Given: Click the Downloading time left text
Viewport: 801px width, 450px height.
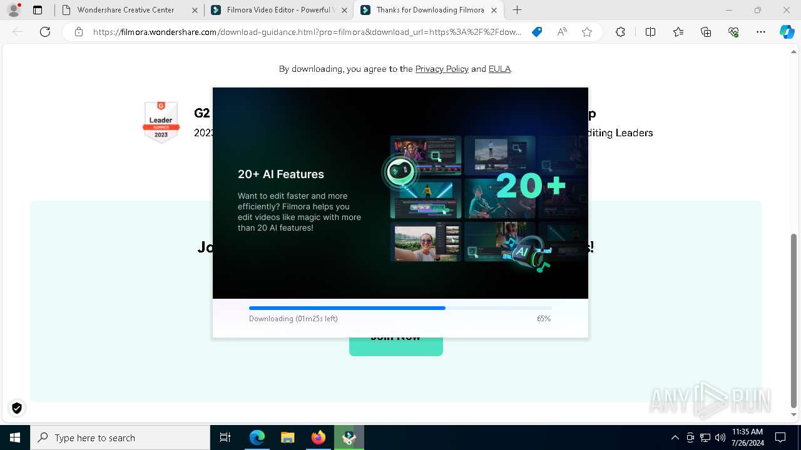Looking at the screenshot, I should coord(293,319).
